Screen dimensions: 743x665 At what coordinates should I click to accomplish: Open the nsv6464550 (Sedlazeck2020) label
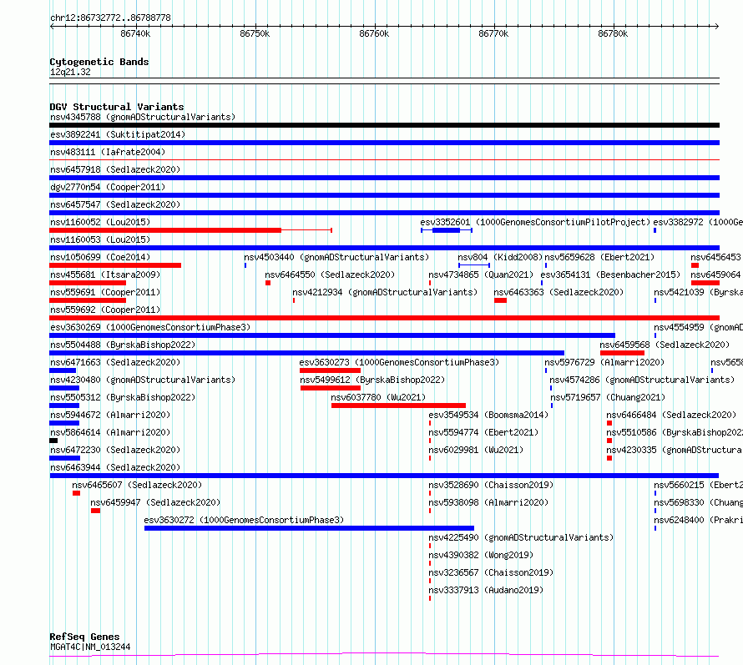[330, 275]
